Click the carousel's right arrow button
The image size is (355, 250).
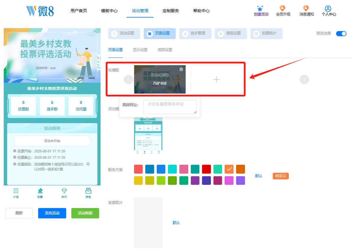304,79
